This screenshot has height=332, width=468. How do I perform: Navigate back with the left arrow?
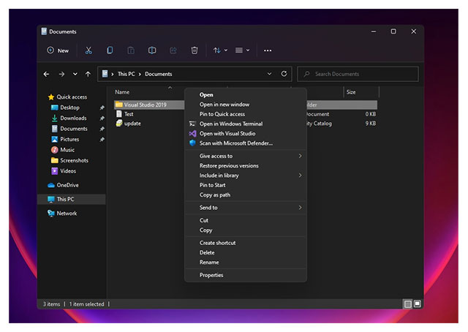[x=47, y=74]
